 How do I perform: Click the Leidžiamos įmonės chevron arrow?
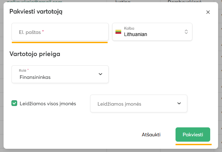179,103
